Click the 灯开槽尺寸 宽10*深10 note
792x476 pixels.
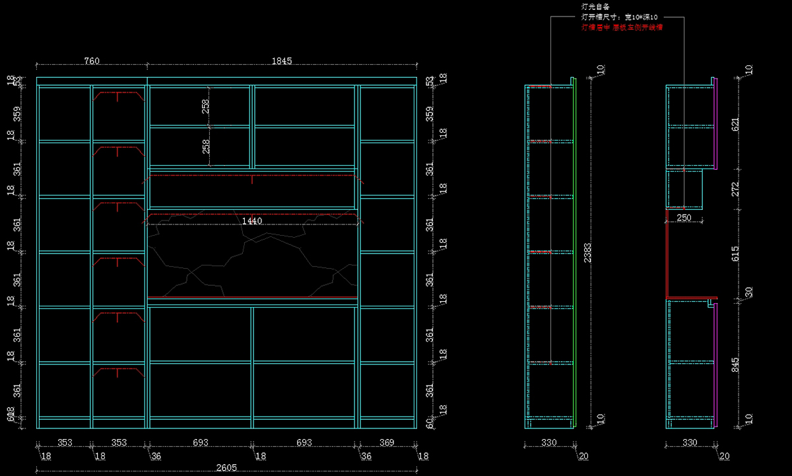(x=618, y=17)
